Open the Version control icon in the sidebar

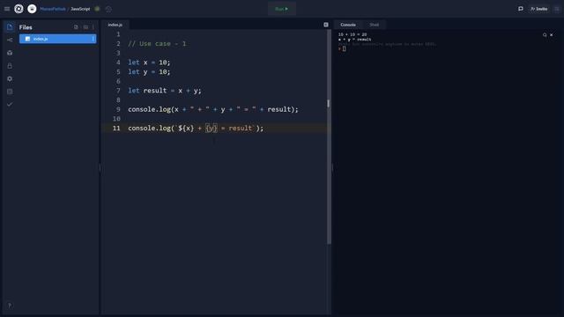[x=10, y=40]
